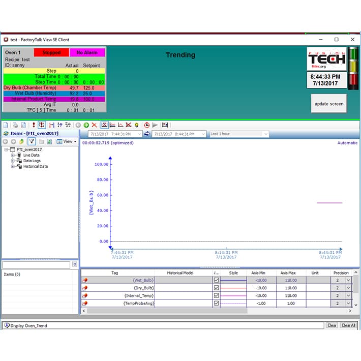Click the red clock time icon

pos(146,125)
